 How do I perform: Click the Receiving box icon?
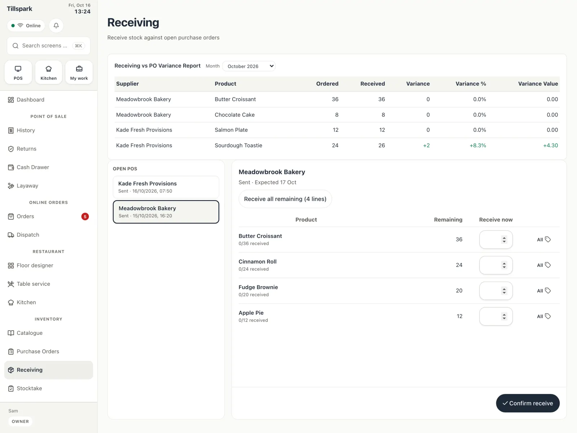click(x=11, y=370)
